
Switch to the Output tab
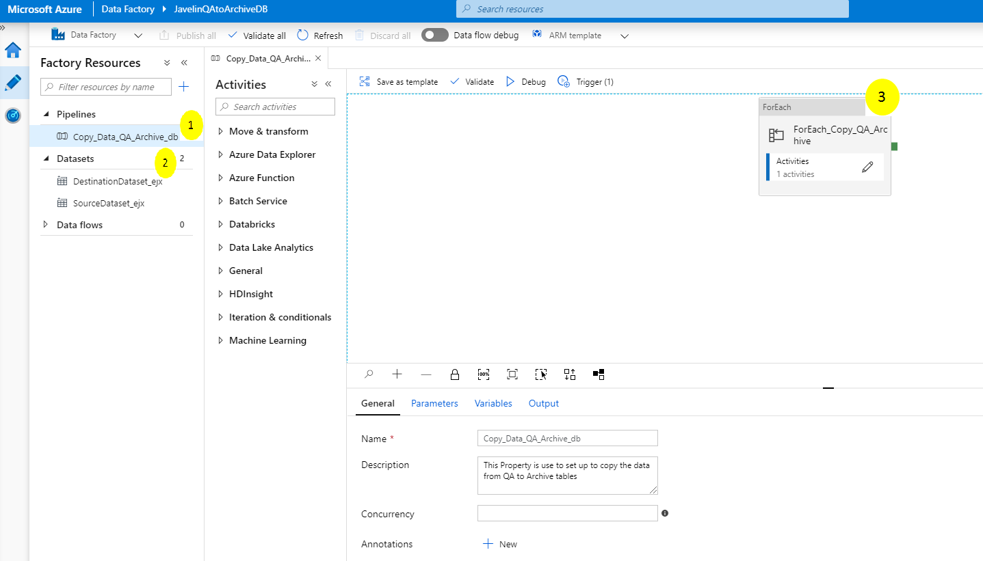point(544,403)
